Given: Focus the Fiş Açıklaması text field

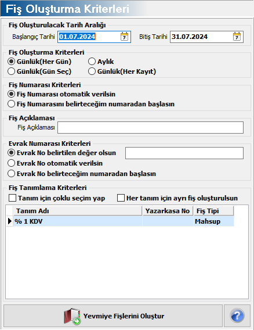Looking at the screenshot, I should click(x=150, y=128).
